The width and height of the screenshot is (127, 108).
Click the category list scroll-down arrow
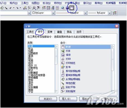[56, 91]
